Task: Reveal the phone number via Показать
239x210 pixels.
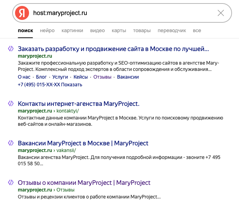Action: 72,85
